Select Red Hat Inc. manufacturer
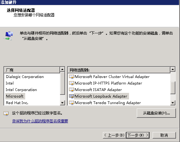 tap(17, 103)
